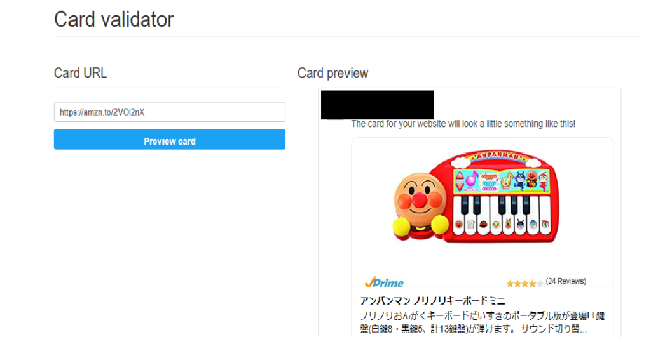Screen dimensions: 651x337
Task: Click the Anpanman keyboard product image
Action: coord(476,197)
